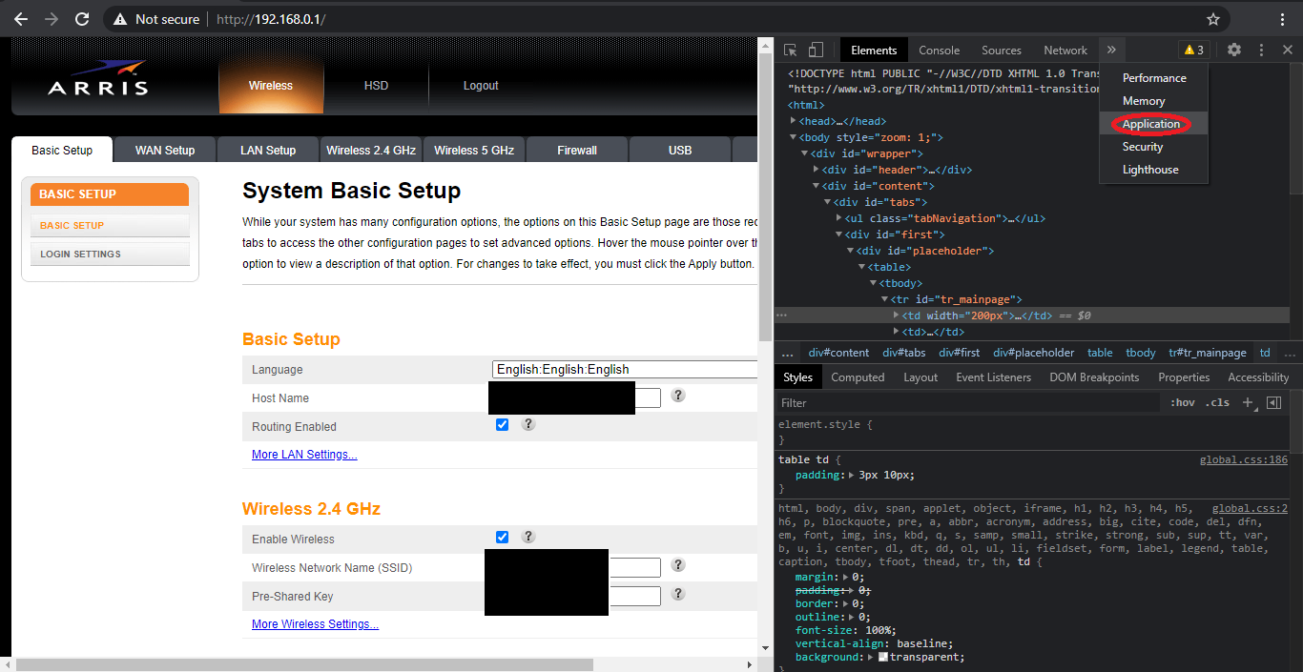The image size is (1303, 672).
Task: Switch to Computed styles tab
Action: 858,377
